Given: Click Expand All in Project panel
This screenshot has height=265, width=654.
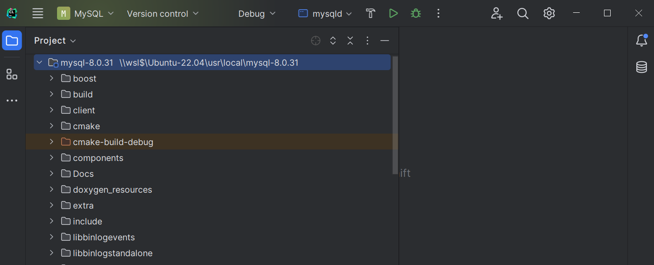Looking at the screenshot, I should 333,41.
